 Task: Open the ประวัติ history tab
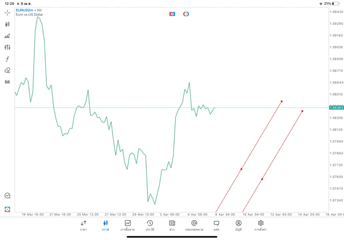[x=149, y=226]
